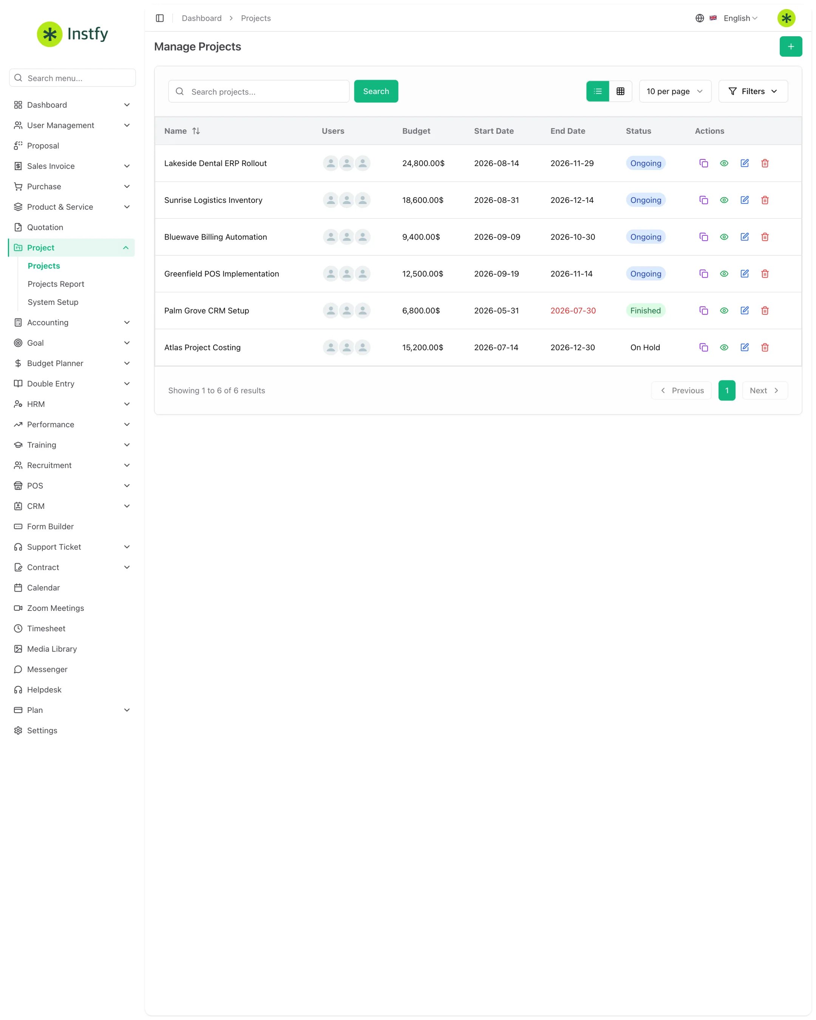The width and height of the screenshot is (816, 1020).
Task: Expand the Accounting menu
Action: click(71, 323)
